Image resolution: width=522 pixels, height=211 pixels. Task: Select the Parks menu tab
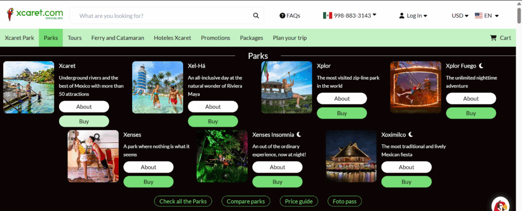pos(51,38)
